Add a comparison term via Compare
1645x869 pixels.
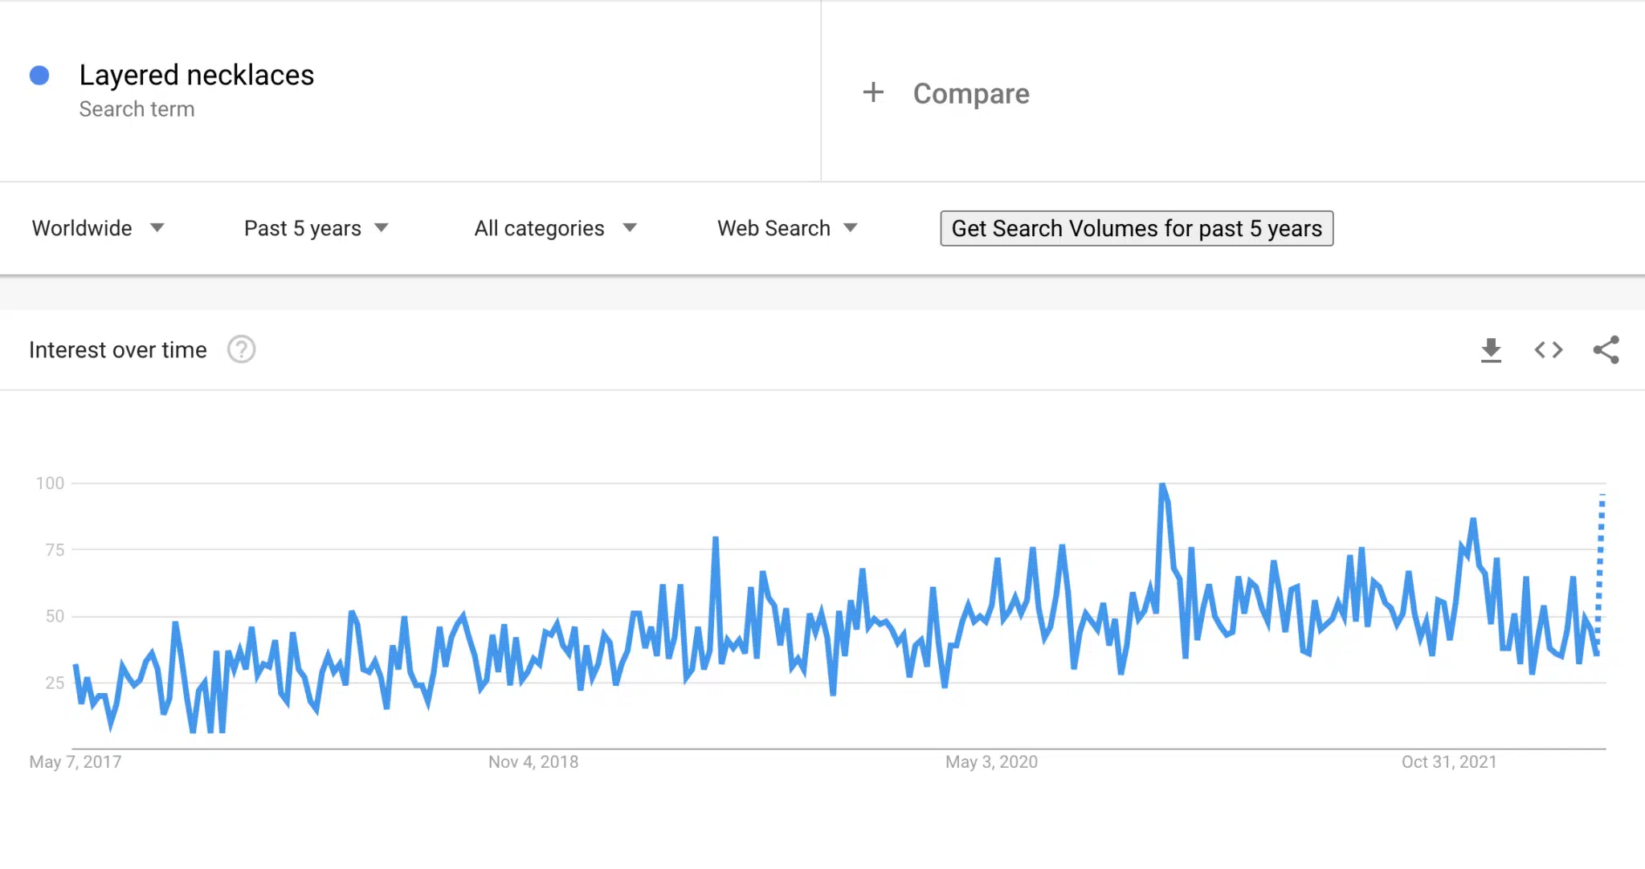tap(971, 93)
